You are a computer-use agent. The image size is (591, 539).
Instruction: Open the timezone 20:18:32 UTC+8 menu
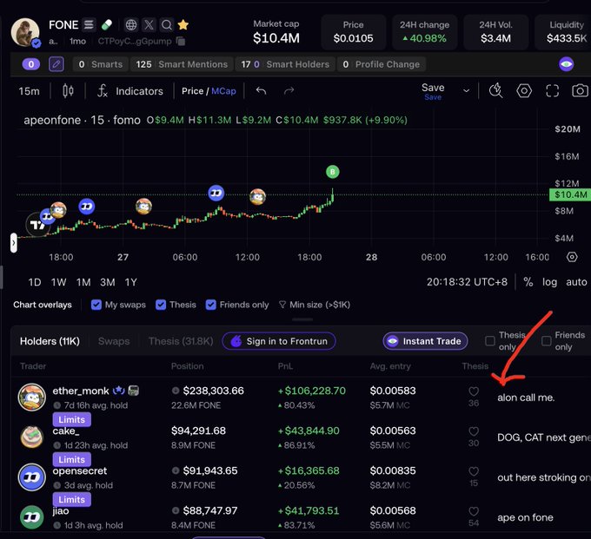[467, 282]
